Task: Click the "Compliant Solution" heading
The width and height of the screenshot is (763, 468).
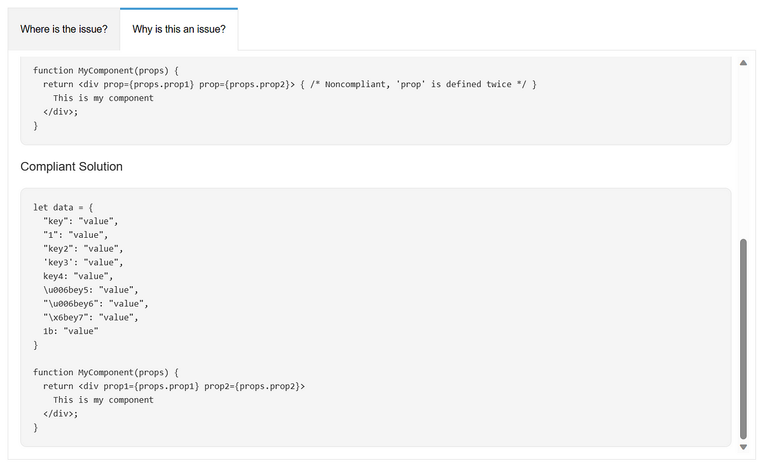Action: point(71,167)
